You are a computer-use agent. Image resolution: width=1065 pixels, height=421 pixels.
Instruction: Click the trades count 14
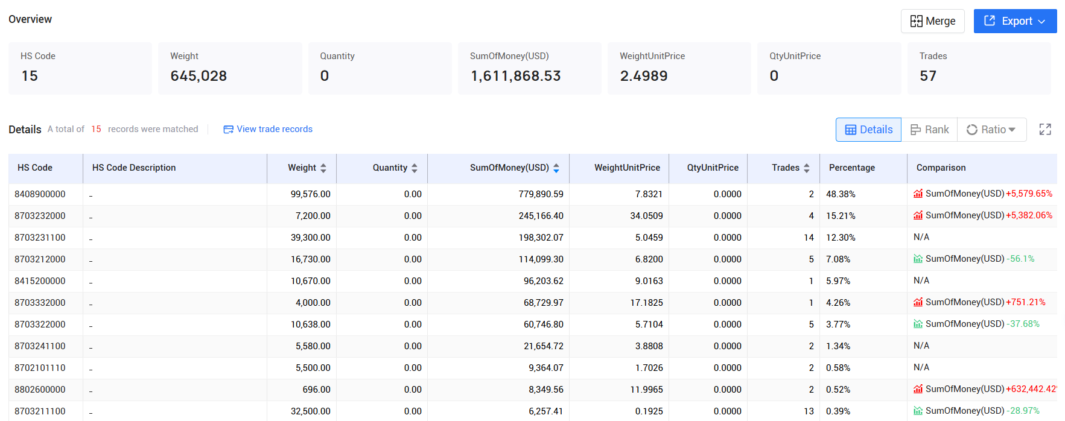pyautogui.click(x=809, y=238)
